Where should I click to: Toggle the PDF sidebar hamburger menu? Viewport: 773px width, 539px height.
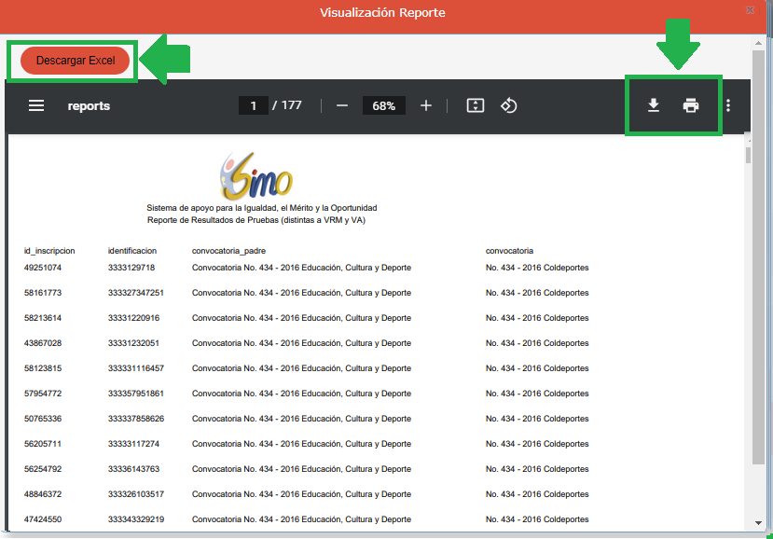(x=36, y=106)
